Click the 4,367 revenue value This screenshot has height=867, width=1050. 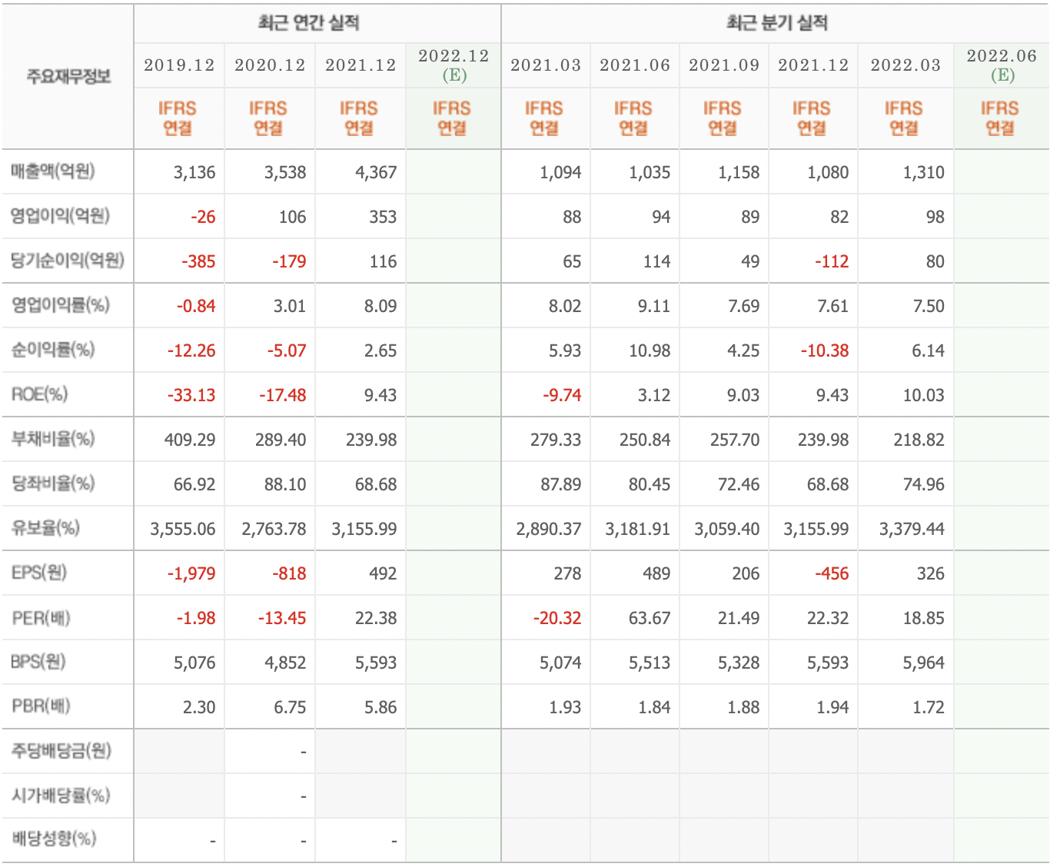tap(376, 172)
